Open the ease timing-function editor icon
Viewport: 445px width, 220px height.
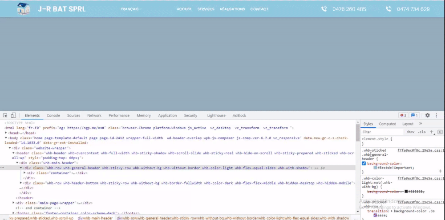[375, 215]
